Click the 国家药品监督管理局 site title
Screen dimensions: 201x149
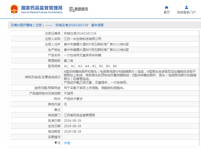pos(42,8)
